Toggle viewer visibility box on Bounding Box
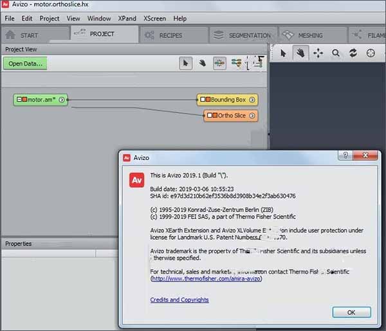386x331 pixels. [x=207, y=100]
